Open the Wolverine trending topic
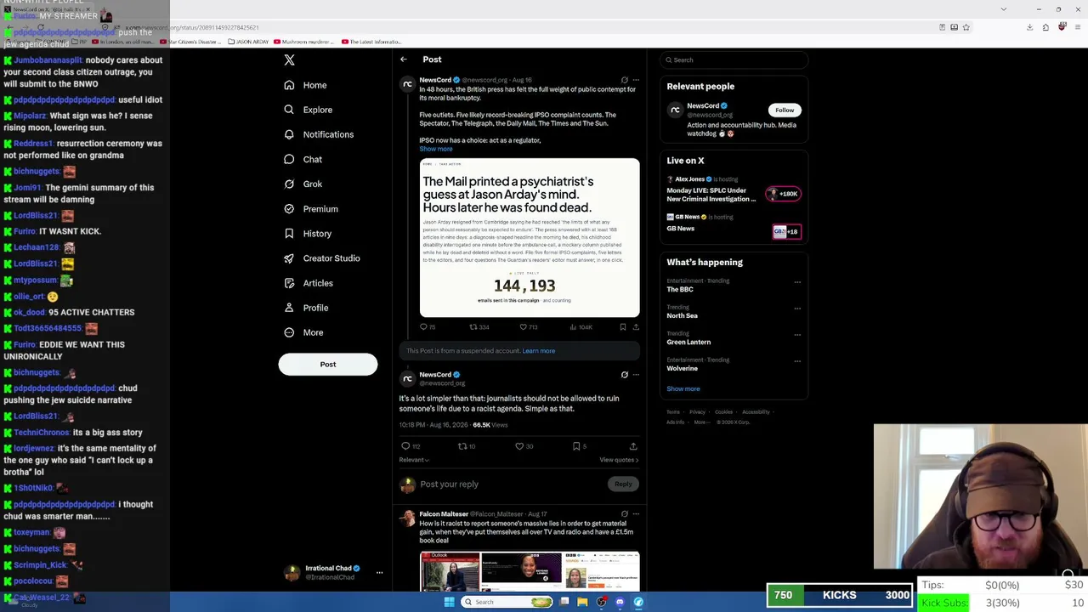This screenshot has height=612, width=1088. pyautogui.click(x=683, y=369)
